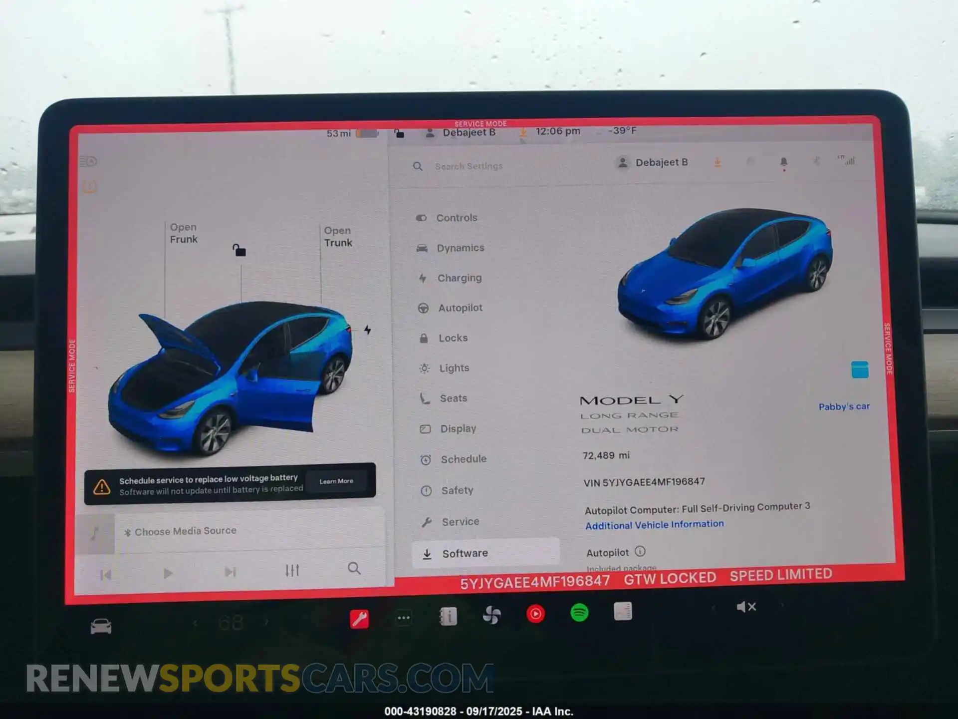Screen dimensions: 958x719
Task: Launch the Spotify app
Action: tap(579, 613)
